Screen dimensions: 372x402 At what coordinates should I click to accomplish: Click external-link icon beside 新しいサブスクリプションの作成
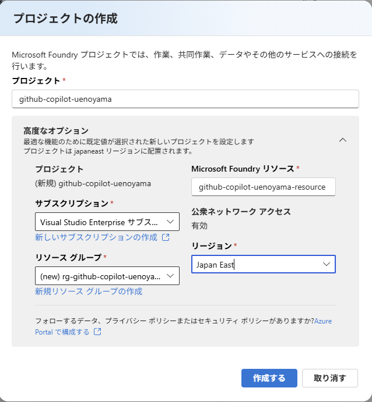click(x=166, y=237)
